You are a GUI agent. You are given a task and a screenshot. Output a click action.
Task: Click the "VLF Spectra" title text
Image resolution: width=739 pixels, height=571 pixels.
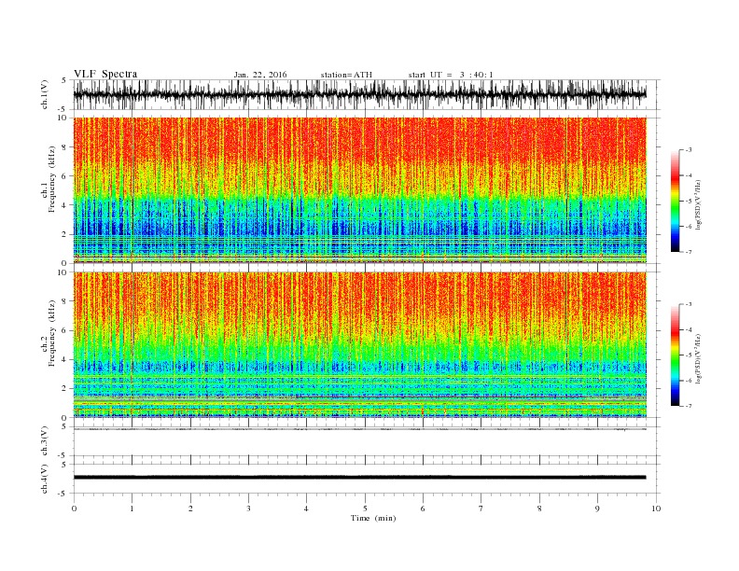(105, 74)
